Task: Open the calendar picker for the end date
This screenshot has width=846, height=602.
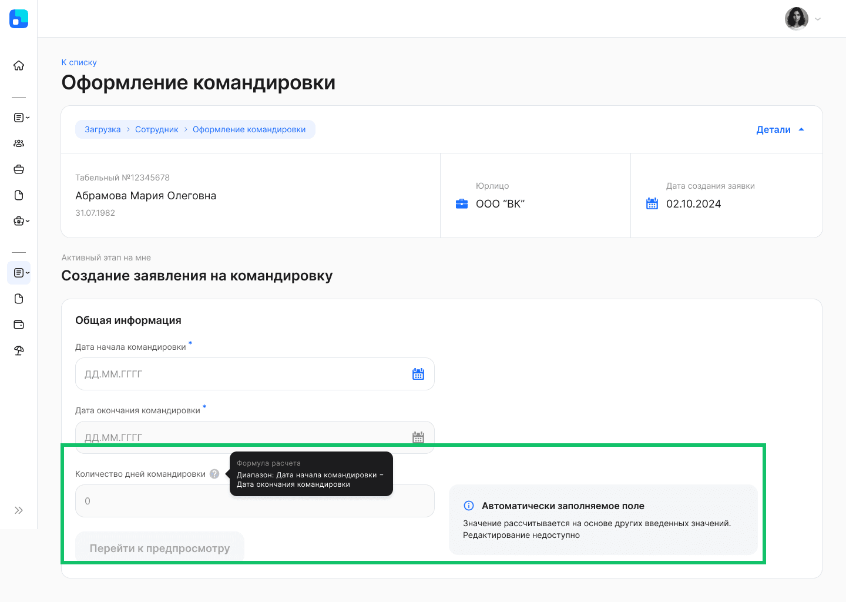Action: coord(418,437)
